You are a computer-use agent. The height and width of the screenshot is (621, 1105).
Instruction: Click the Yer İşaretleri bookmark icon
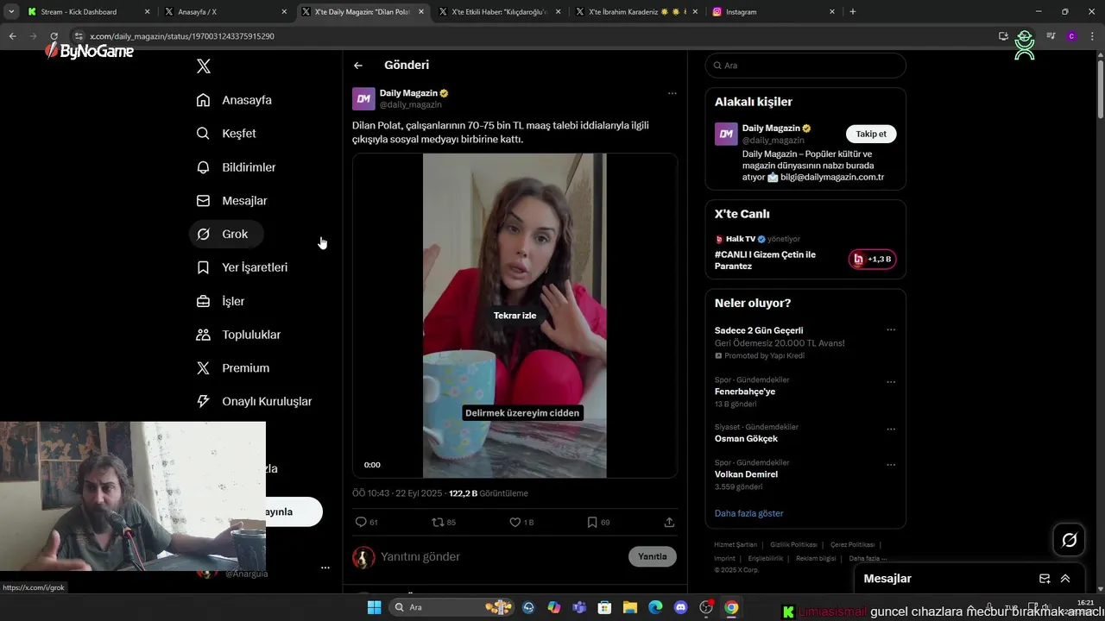click(x=203, y=267)
